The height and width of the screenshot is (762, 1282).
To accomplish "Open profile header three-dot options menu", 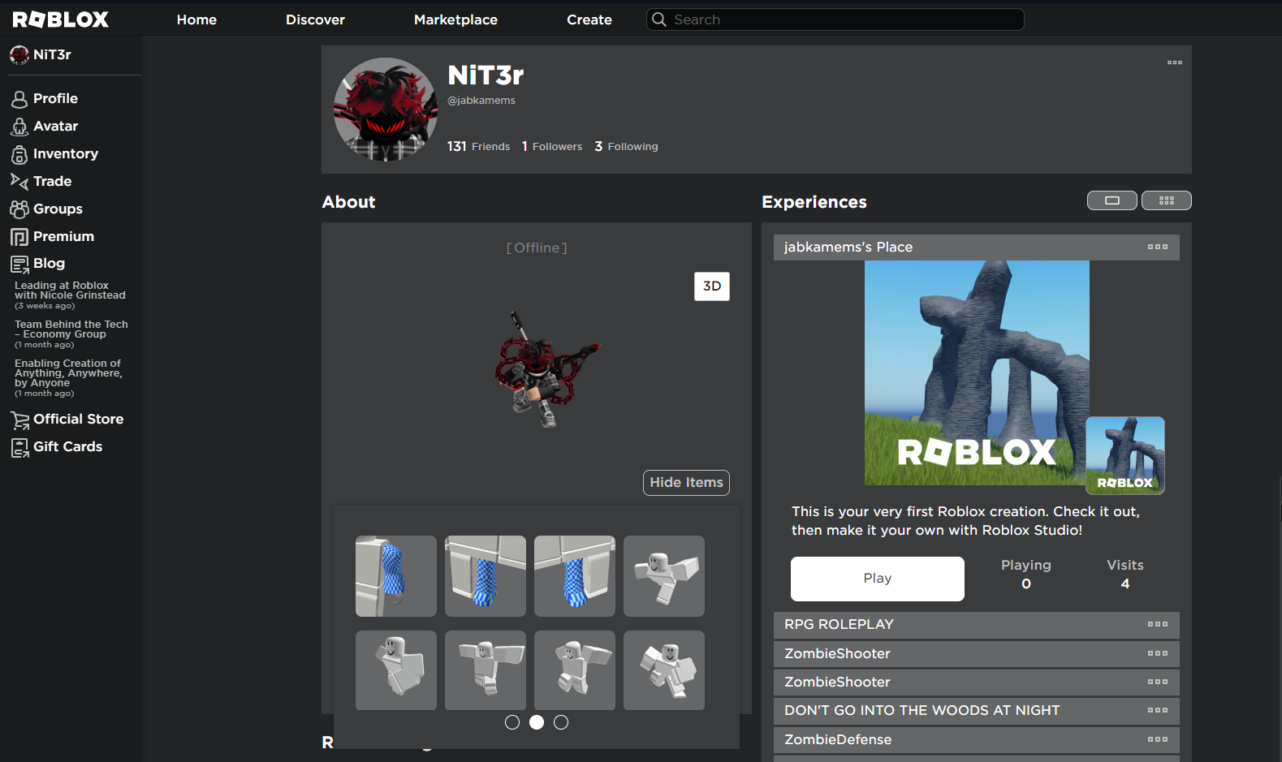I will click(x=1174, y=62).
